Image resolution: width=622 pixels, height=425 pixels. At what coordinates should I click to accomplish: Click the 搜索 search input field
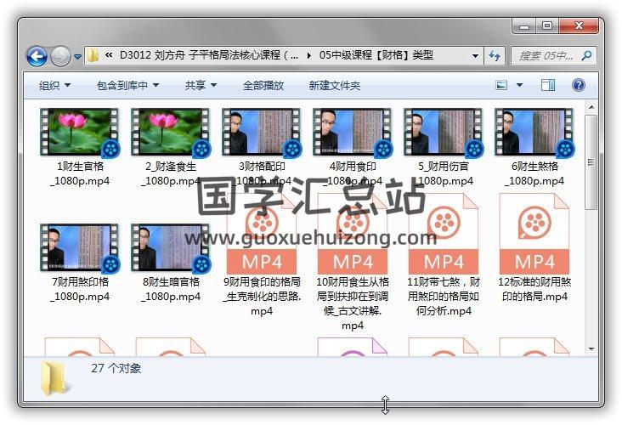546,56
